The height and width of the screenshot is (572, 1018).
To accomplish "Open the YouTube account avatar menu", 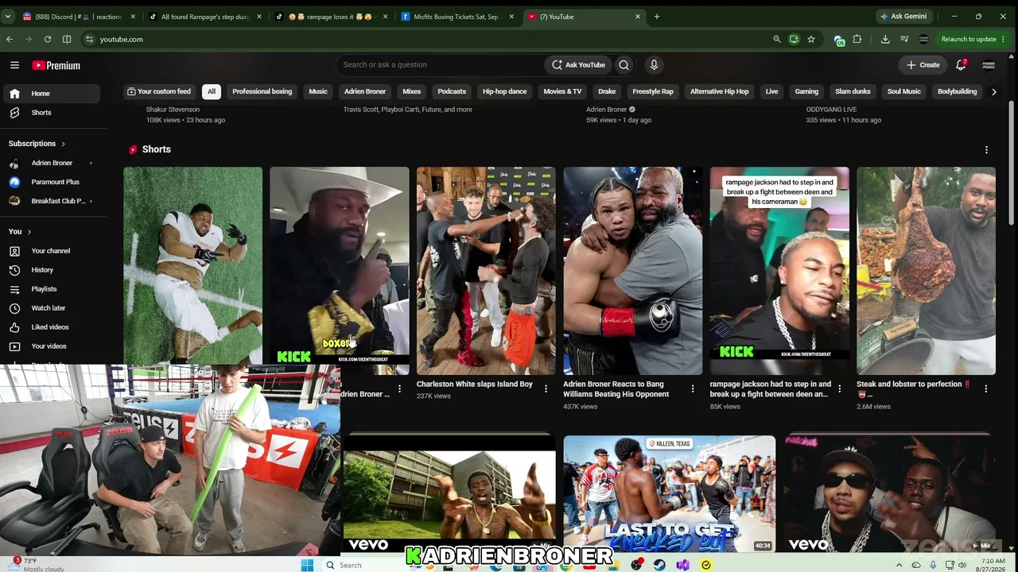I will (989, 65).
